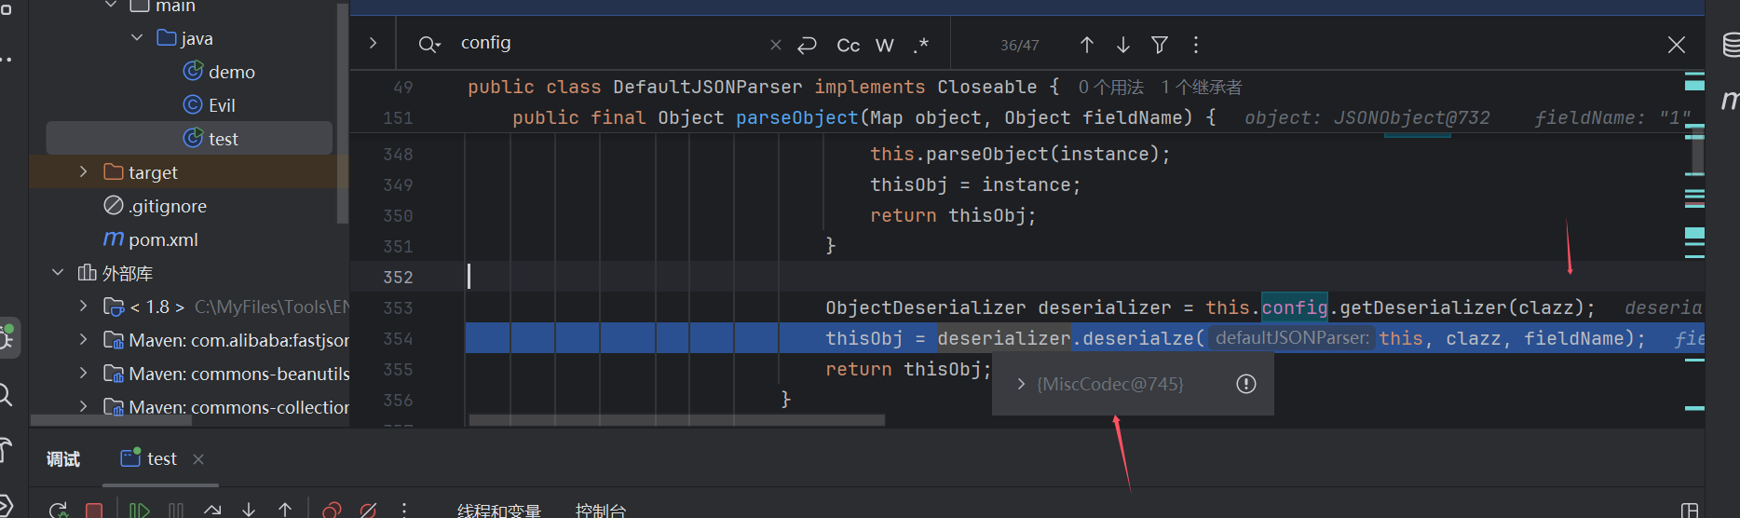Switch to 控制台 tab
The image size is (1740, 518).
point(601,511)
